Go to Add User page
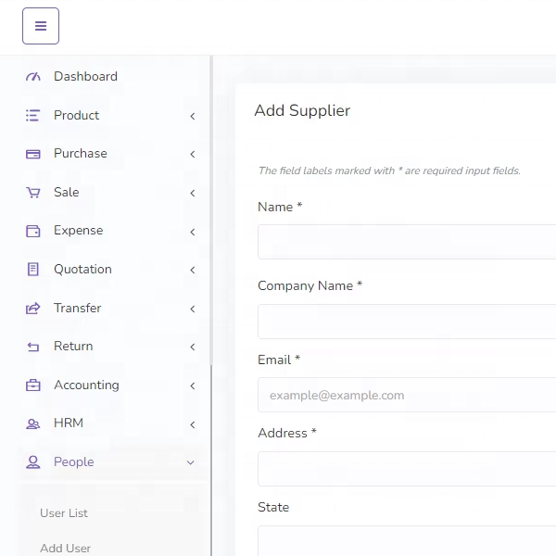The height and width of the screenshot is (556, 556). (x=66, y=548)
